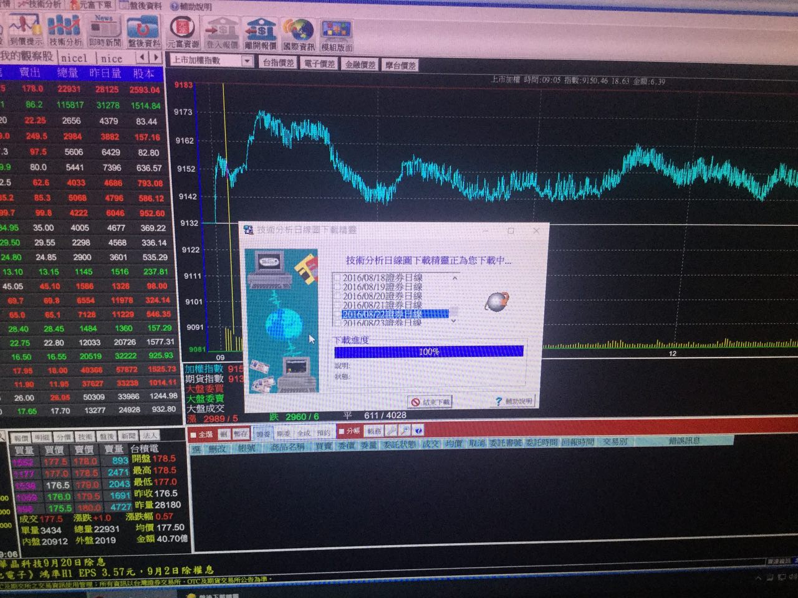This screenshot has height=598, width=798.
Task: Click the 輔助說明 help button in dialog
Action: pyautogui.click(x=513, y=401)
